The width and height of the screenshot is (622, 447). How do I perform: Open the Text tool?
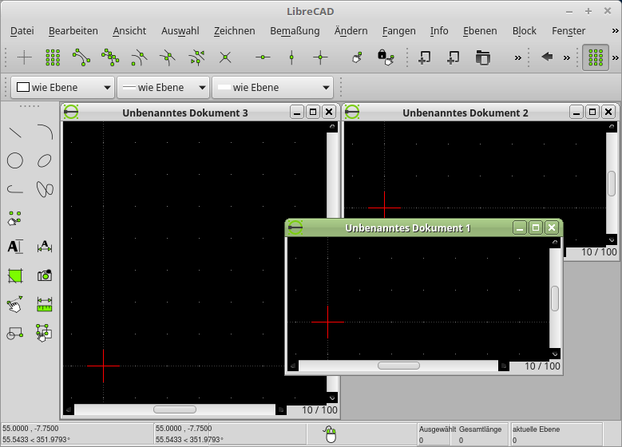[x=15, y=247]
